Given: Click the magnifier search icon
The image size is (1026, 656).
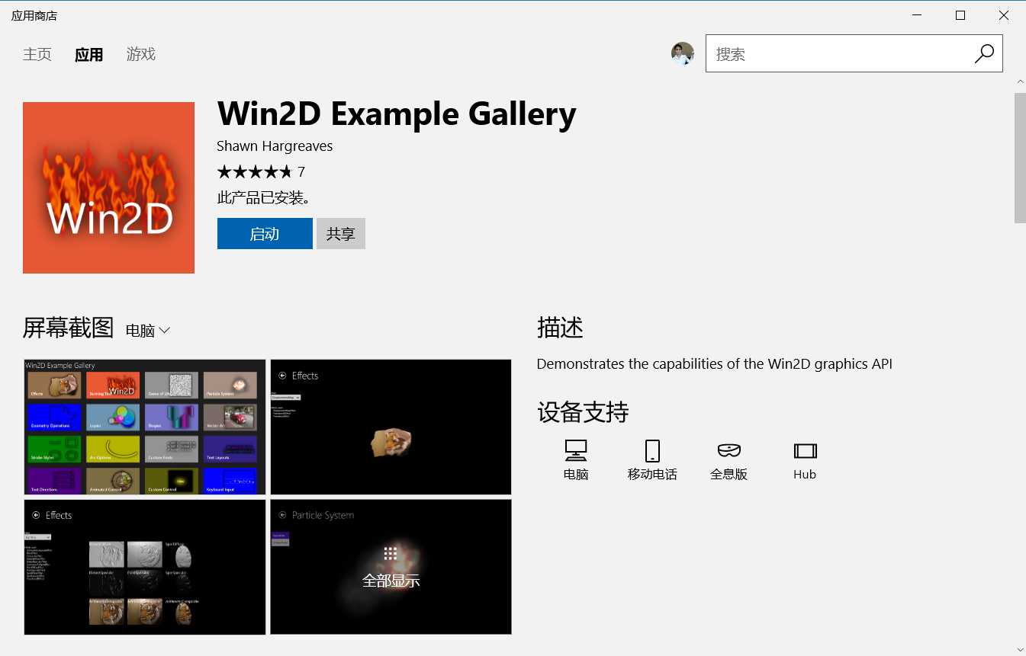Looking at the screenshot, I should point(984,53).
